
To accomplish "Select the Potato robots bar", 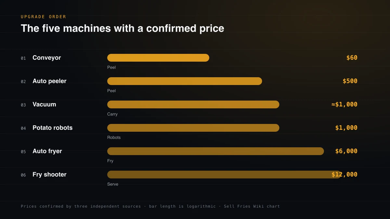I will tap(193, 128).
